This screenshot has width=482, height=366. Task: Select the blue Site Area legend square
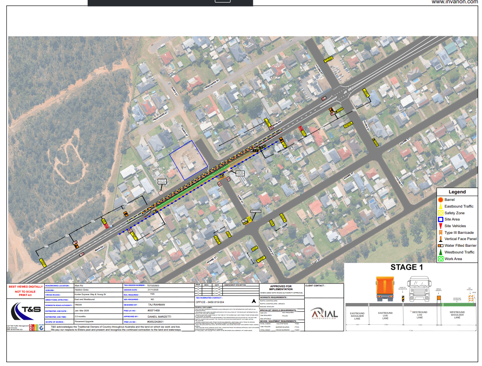coord(440,219)
